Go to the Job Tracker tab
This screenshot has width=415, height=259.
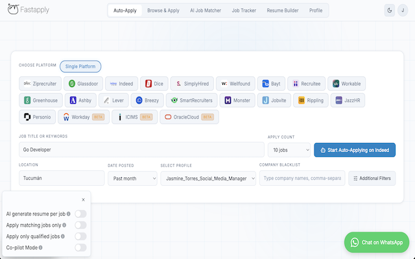pyautogui.click(x=244, y=10)
